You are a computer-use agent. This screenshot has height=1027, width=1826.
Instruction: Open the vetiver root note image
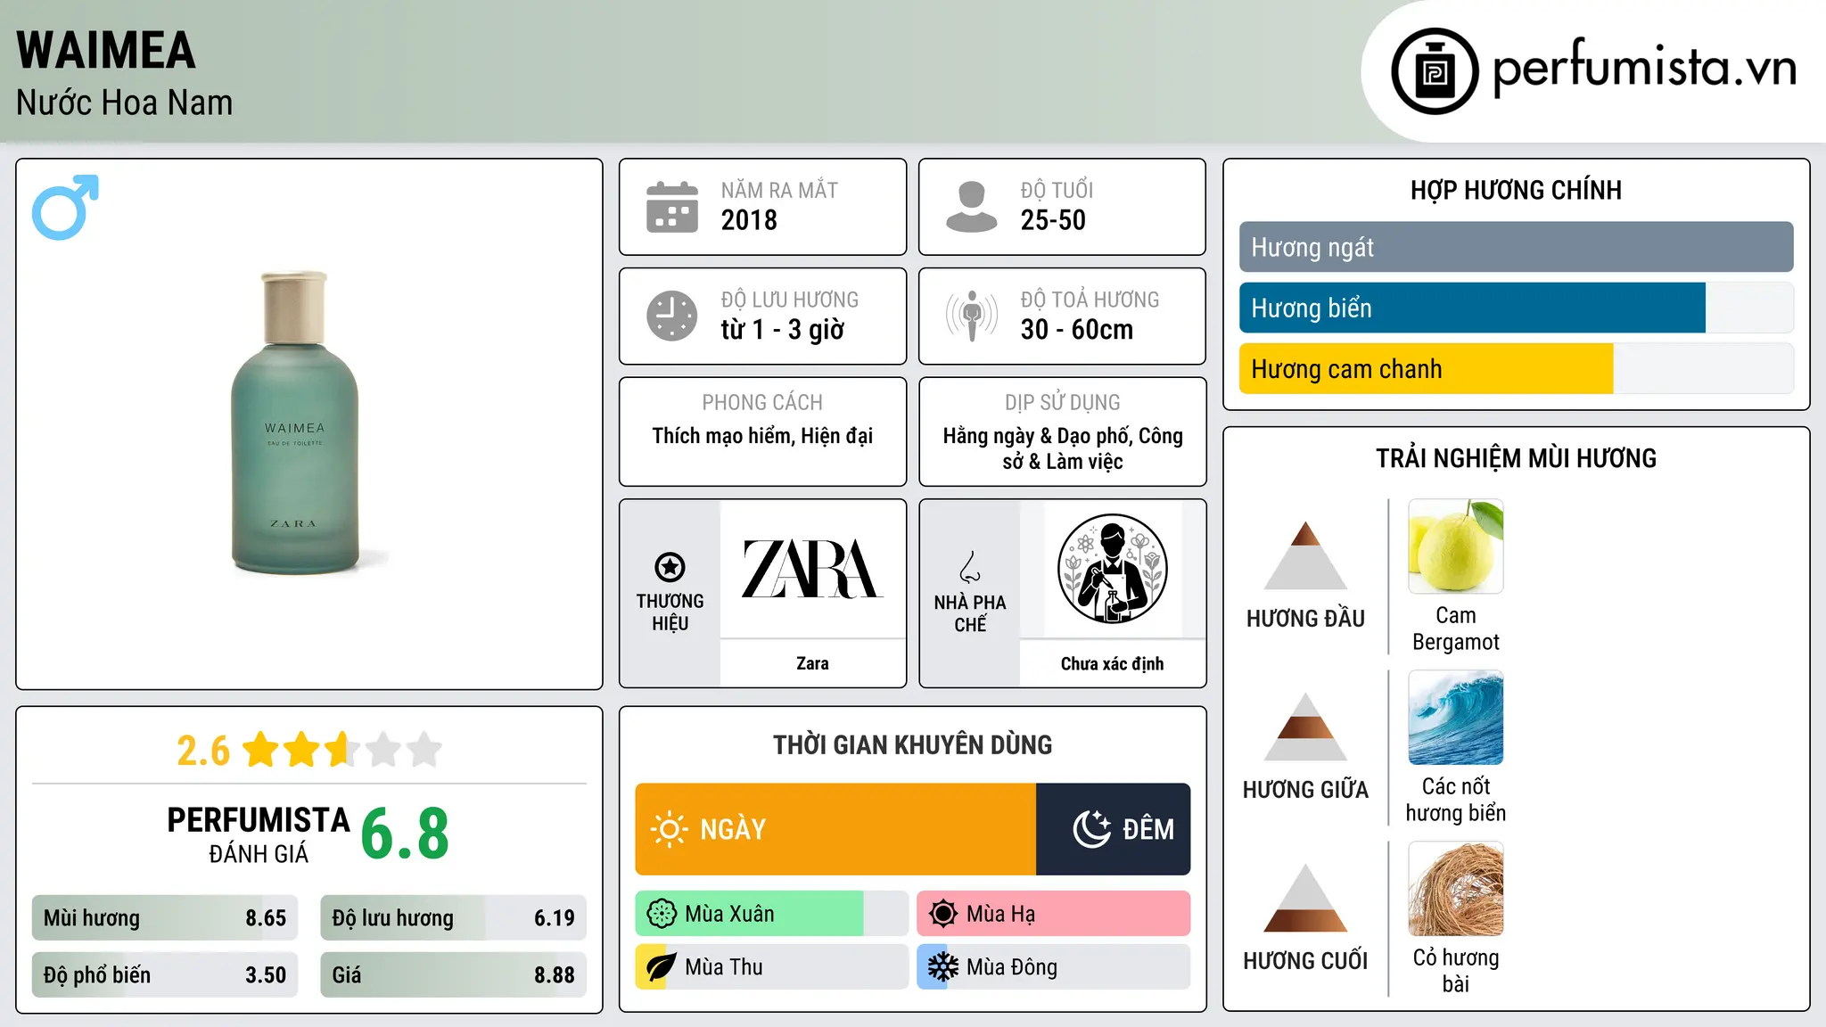click(1456, 889)
